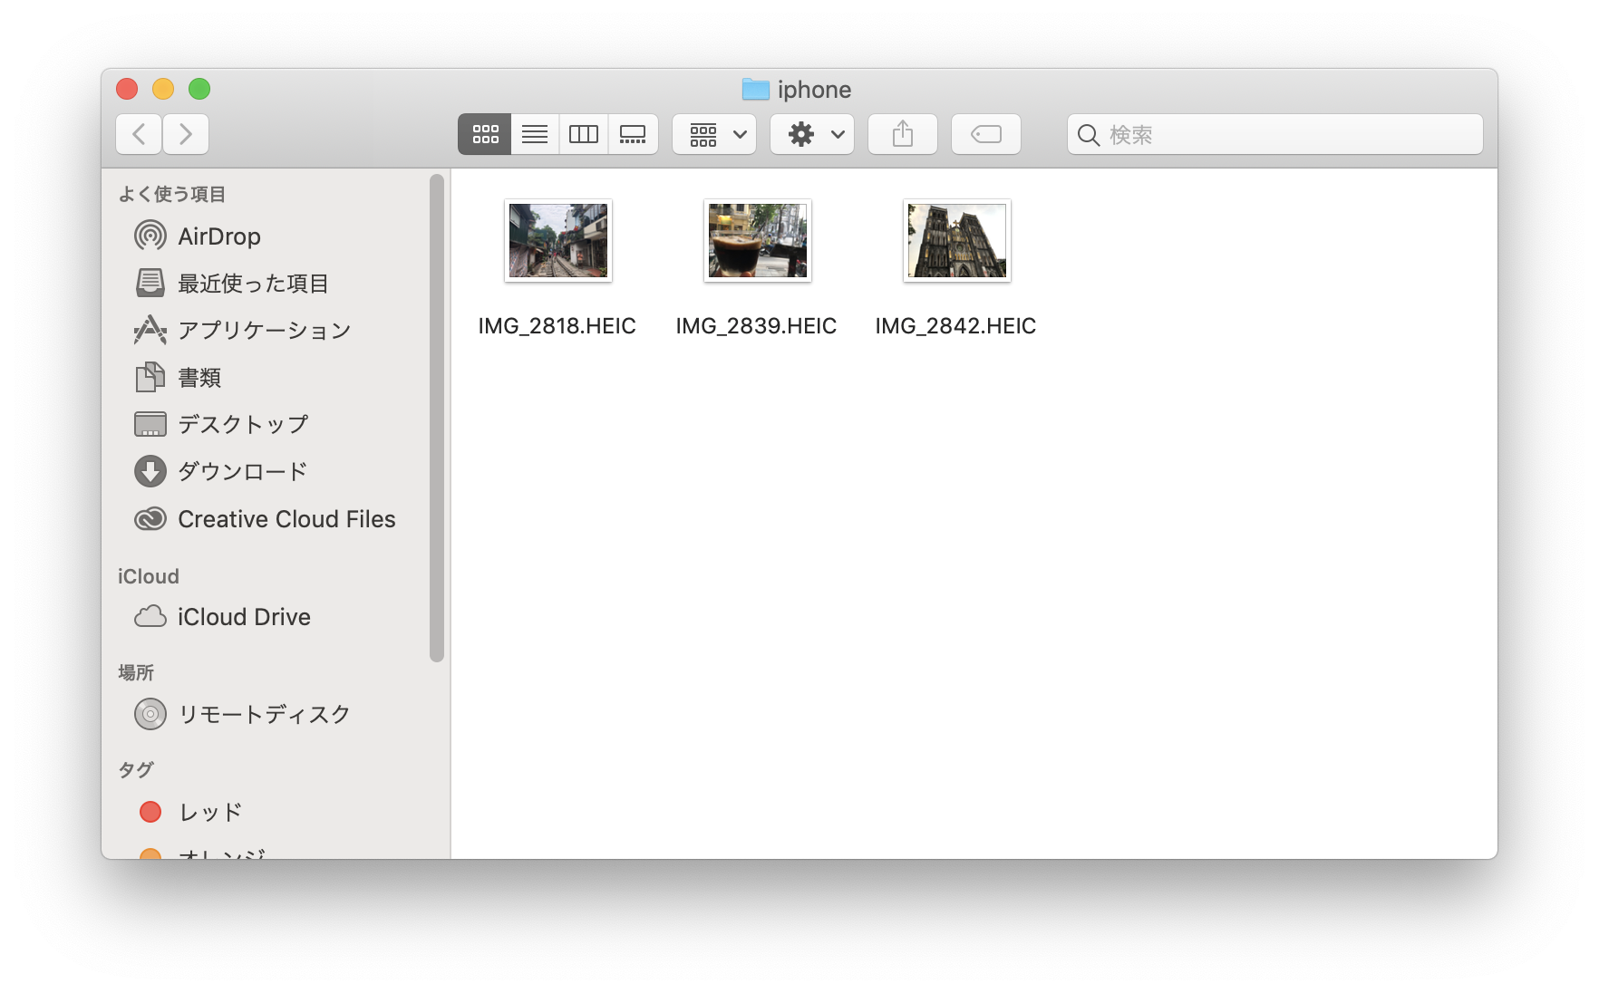The height and width of the screenshot is (993, 1599).
Task: Open the group-by arrangement dropdown
Action: click(x=714, y=134)
